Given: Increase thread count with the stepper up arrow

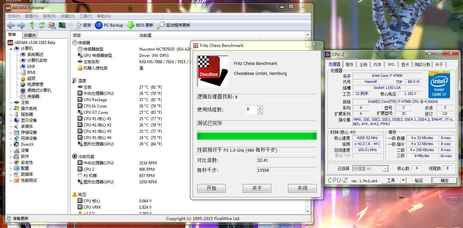Looking at the screenshot, I should click(x=260, y=108).
